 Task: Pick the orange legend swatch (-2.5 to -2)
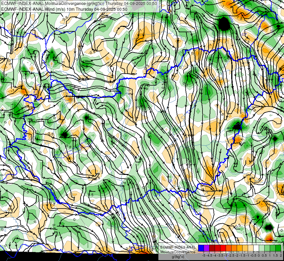[234, 248]
